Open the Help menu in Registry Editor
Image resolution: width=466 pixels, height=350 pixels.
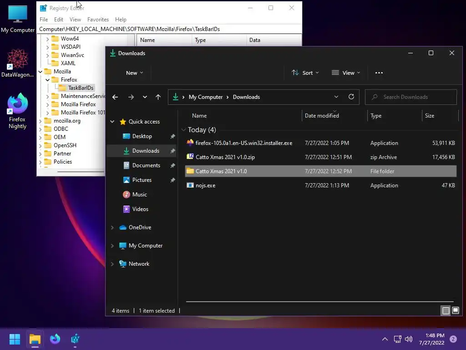[121, 19]
